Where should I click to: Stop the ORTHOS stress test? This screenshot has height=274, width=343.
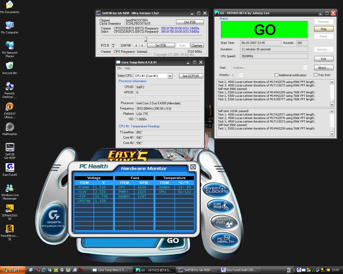pyautogui.click(x=323, y=29)
